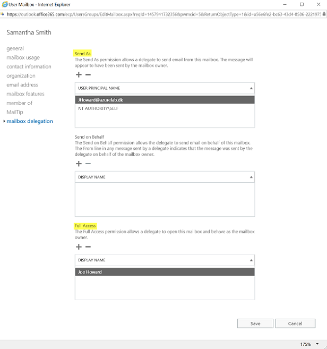
Task: Add a Send As delegate with plus icon
Action: click(x=79, y=74)
